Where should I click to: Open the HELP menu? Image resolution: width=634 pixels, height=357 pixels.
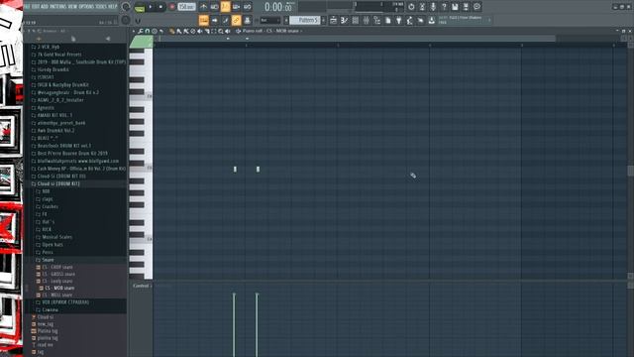coord(112,7)
